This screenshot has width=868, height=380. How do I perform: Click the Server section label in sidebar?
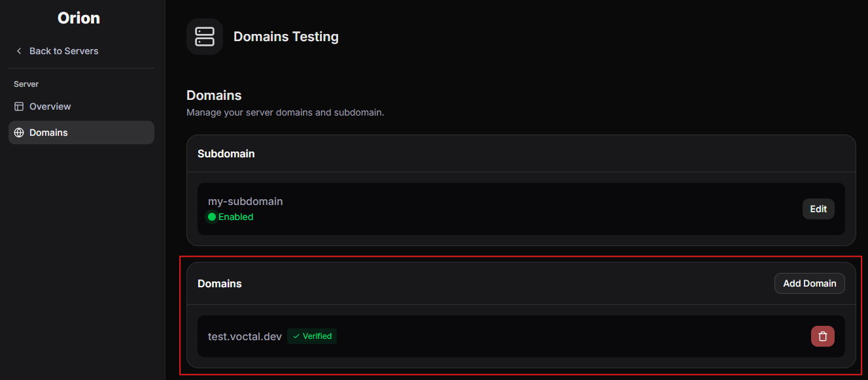(26, 84)
